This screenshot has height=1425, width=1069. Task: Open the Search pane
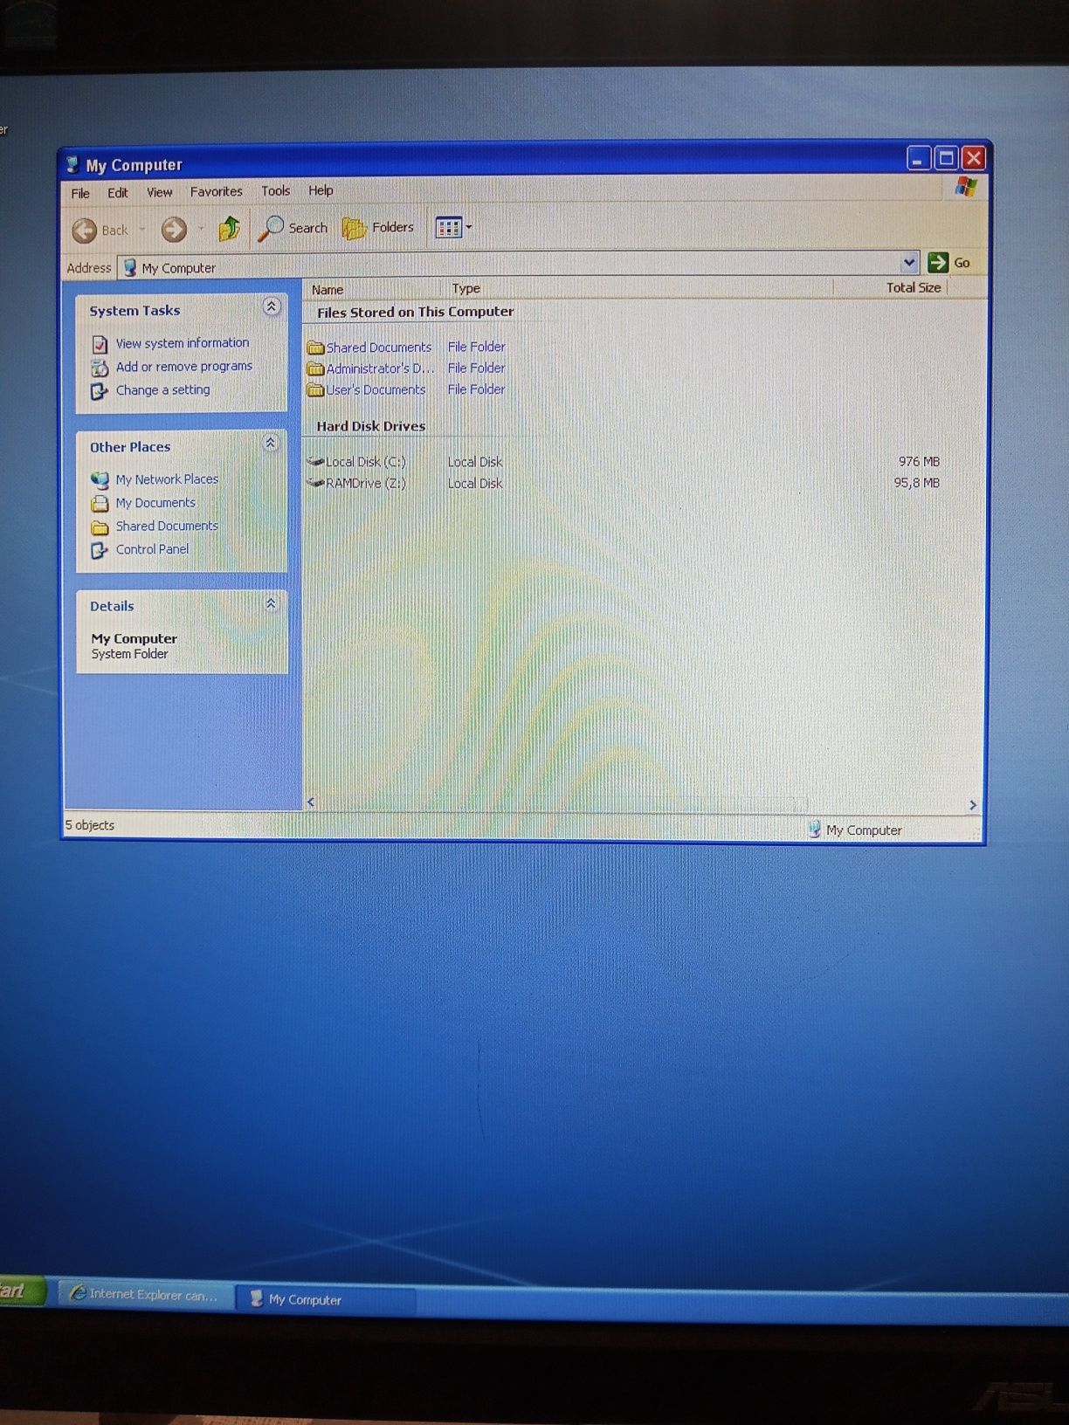pyautogui.click(x=293, y=228)
